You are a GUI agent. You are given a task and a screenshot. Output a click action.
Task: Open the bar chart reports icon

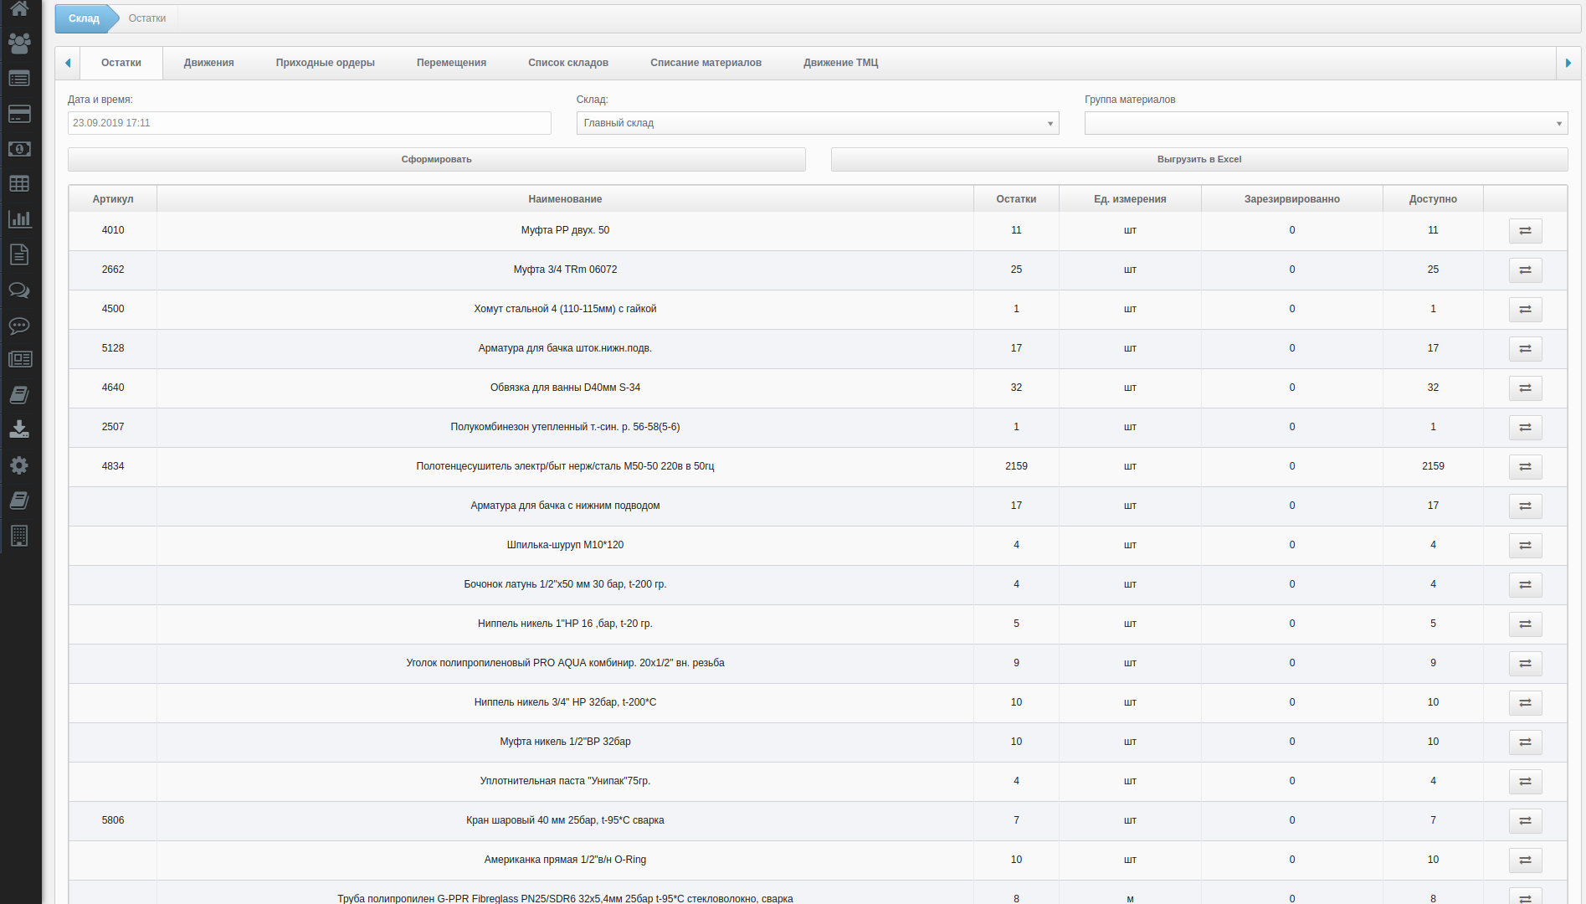[x=19, y=219]
